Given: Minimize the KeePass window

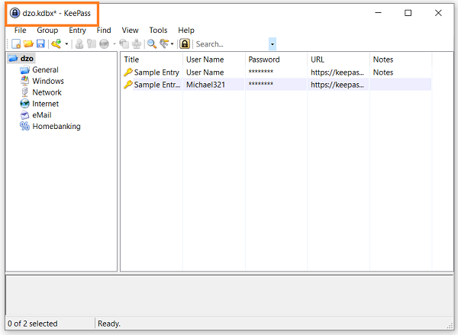Looking at the screenshot, I should [379, 13].
